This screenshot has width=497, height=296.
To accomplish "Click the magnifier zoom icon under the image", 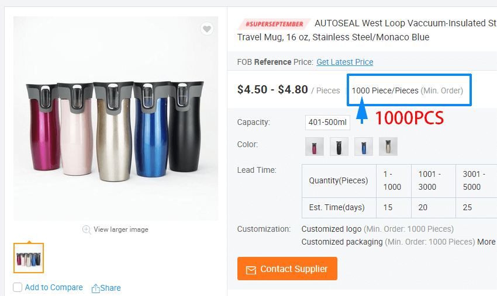I will 87,229.
